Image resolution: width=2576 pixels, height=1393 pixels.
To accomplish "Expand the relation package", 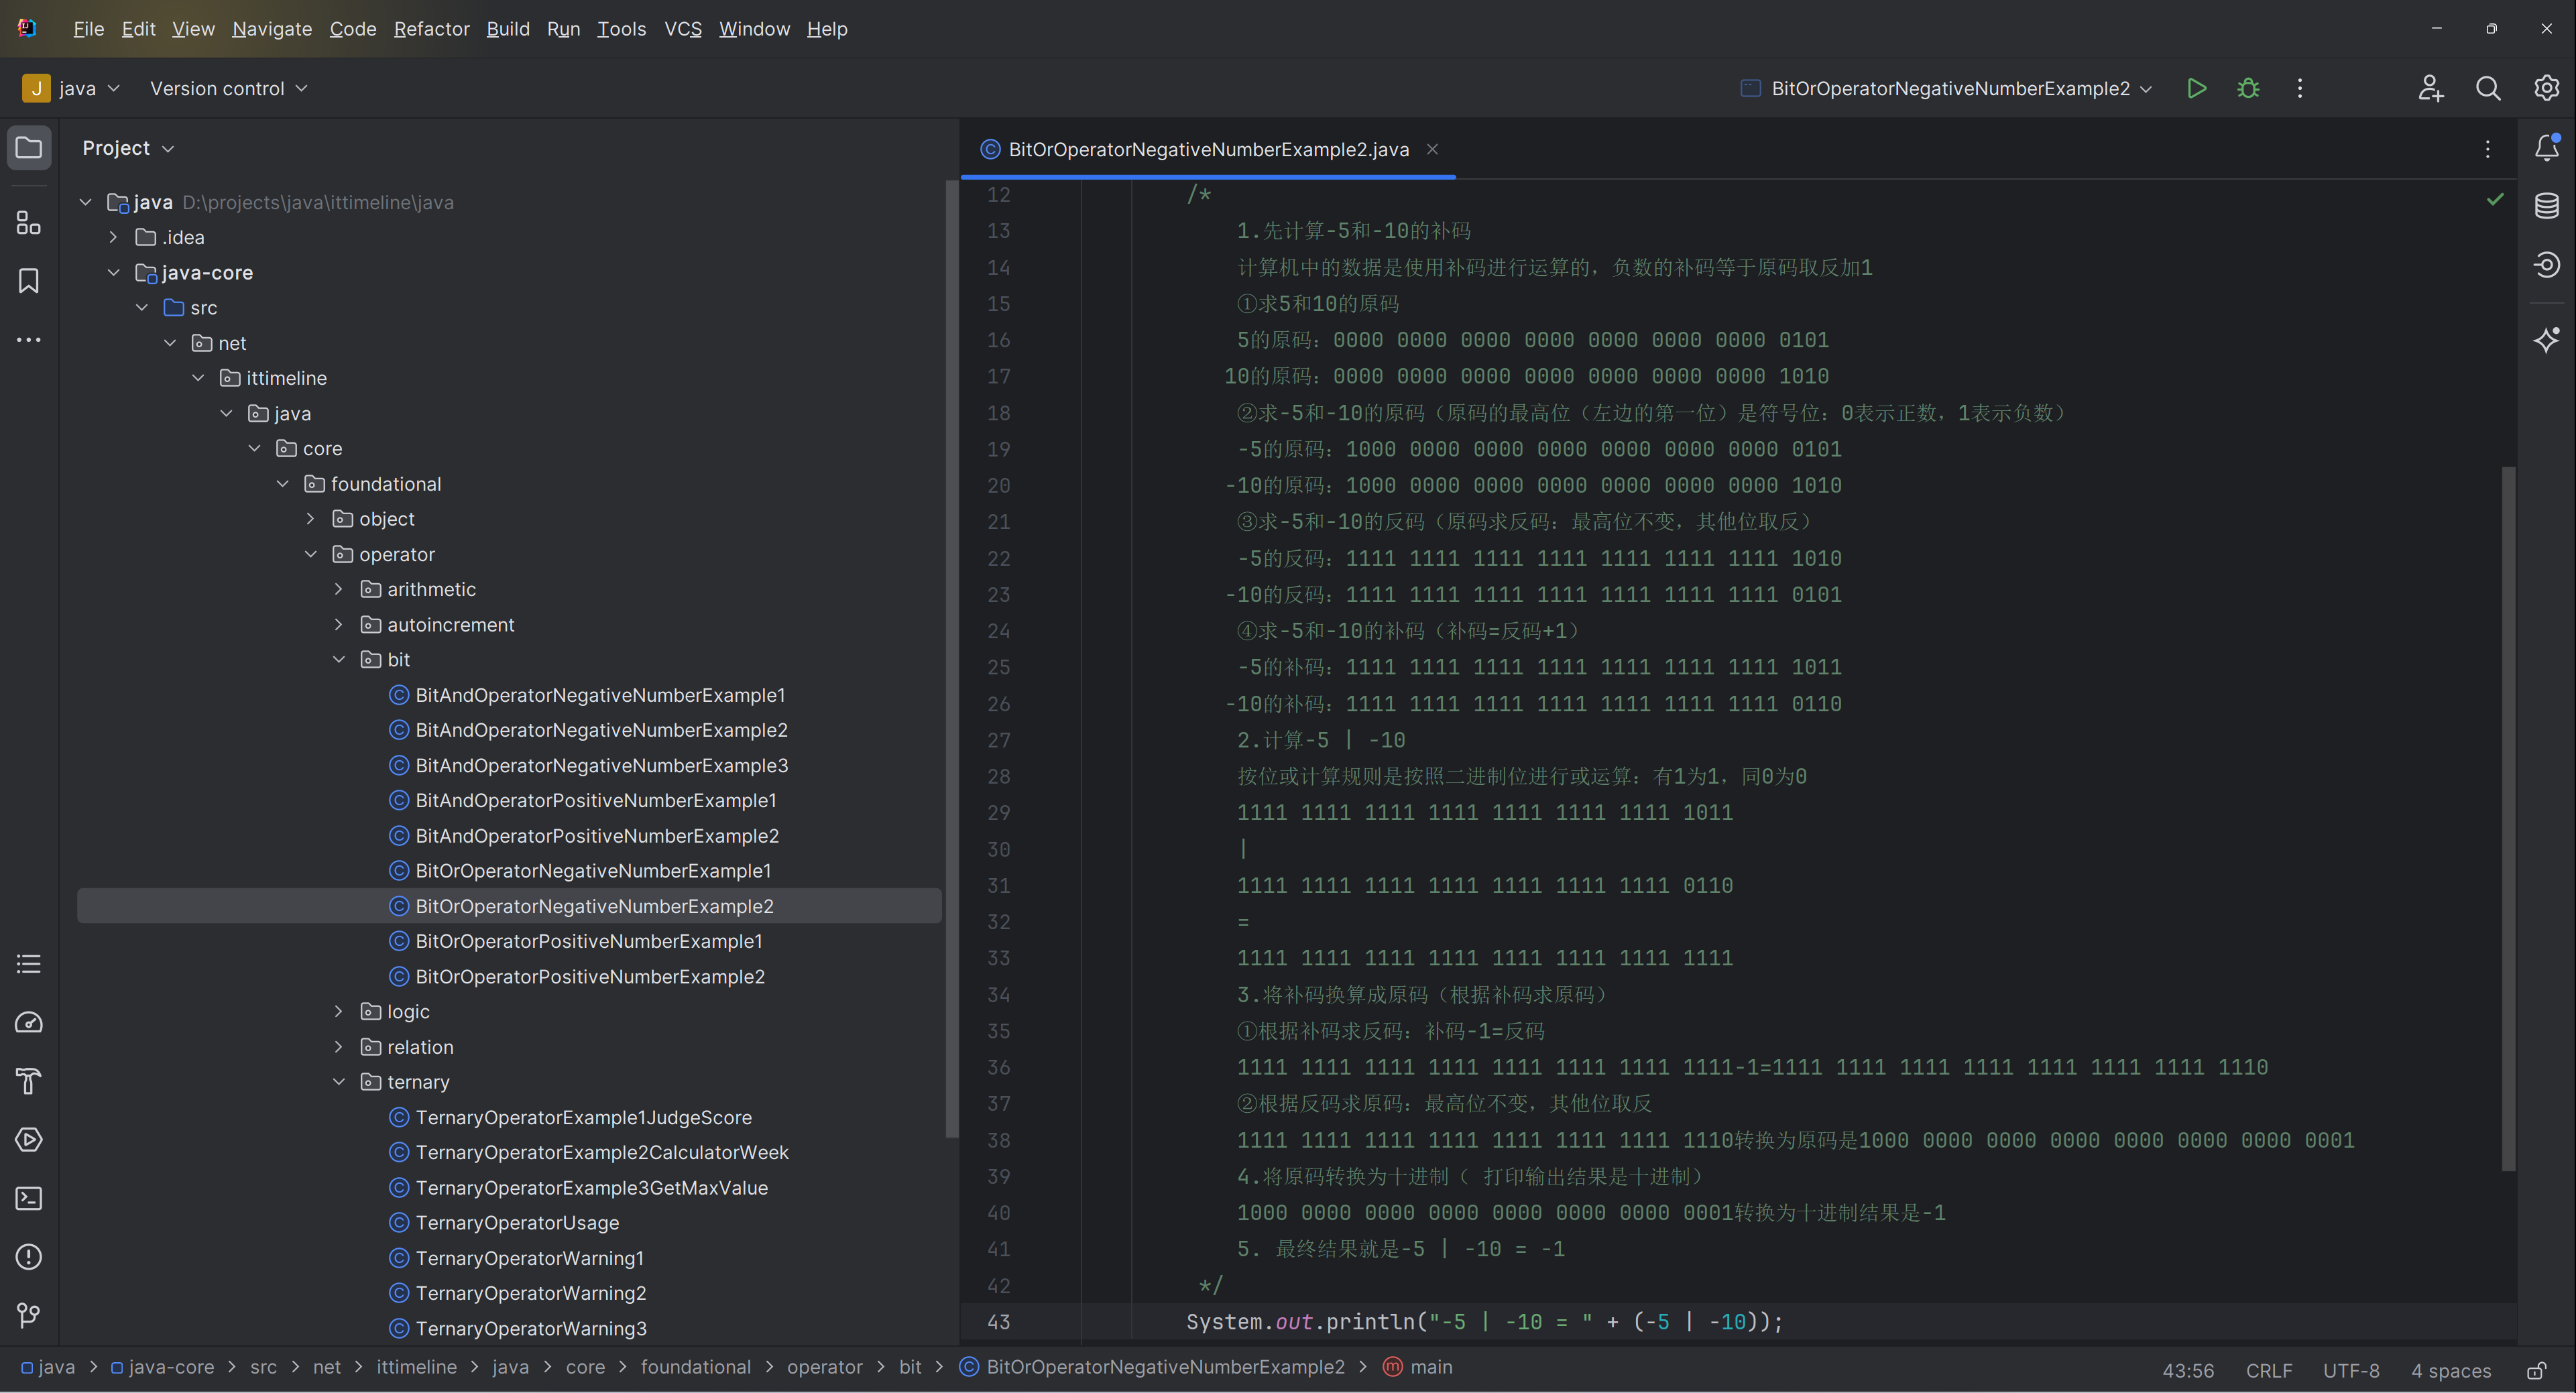I will tap(338, 1046).
